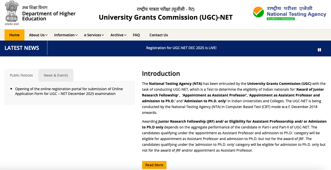331x170 pixels.
Task: Open the Archive dropdown menu
Action: (x=118, y=35)
